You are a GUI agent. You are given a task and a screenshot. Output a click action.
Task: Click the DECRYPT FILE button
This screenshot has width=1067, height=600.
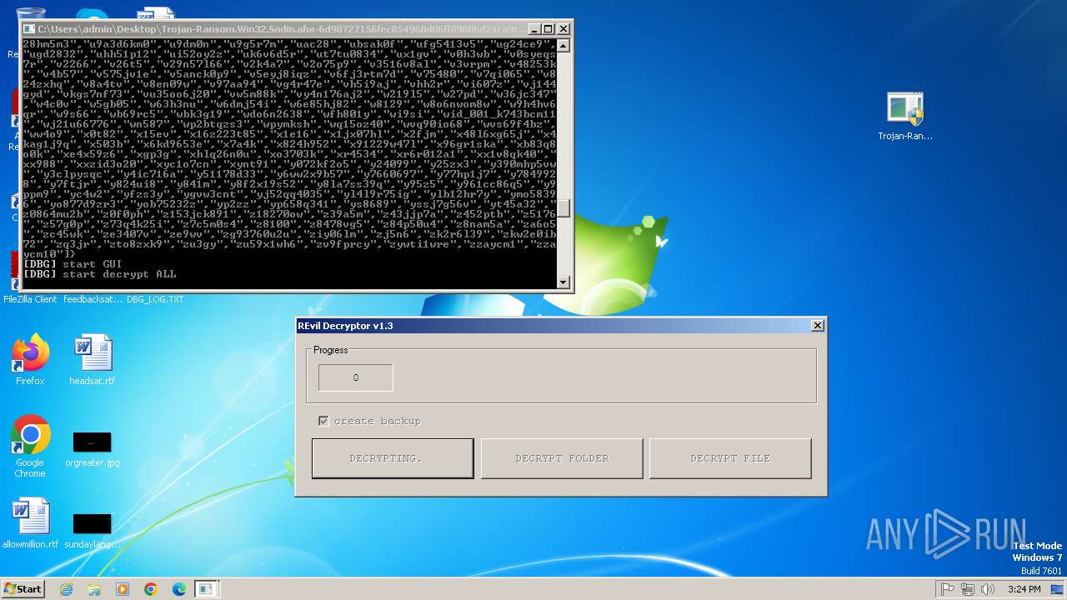click(x=730, y=458)
